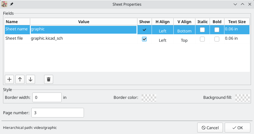Add a new field with the plus button
The image size is (254, 134).
(x=9, y=79)
